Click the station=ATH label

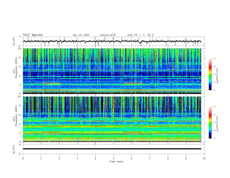[x=108, y=35]
